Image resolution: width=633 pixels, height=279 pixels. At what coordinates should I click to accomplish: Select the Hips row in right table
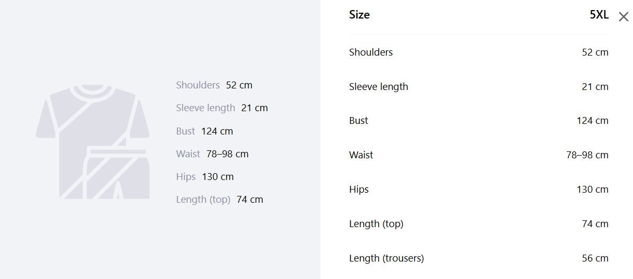coord(479,190)
